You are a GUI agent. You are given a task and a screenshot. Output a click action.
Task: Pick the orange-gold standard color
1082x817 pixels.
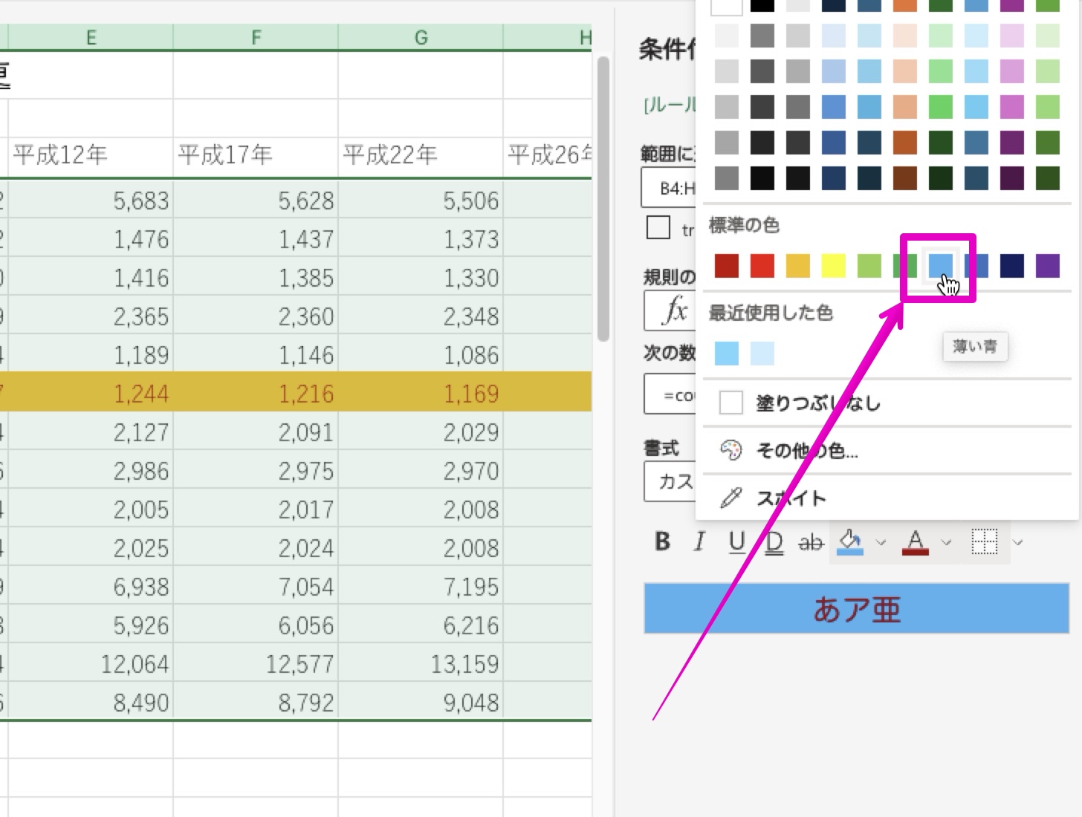pyautogui.click(x=797, y=265)
